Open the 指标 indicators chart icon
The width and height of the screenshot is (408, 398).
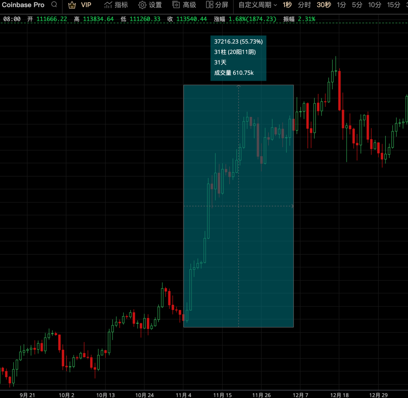click(108, 5)
